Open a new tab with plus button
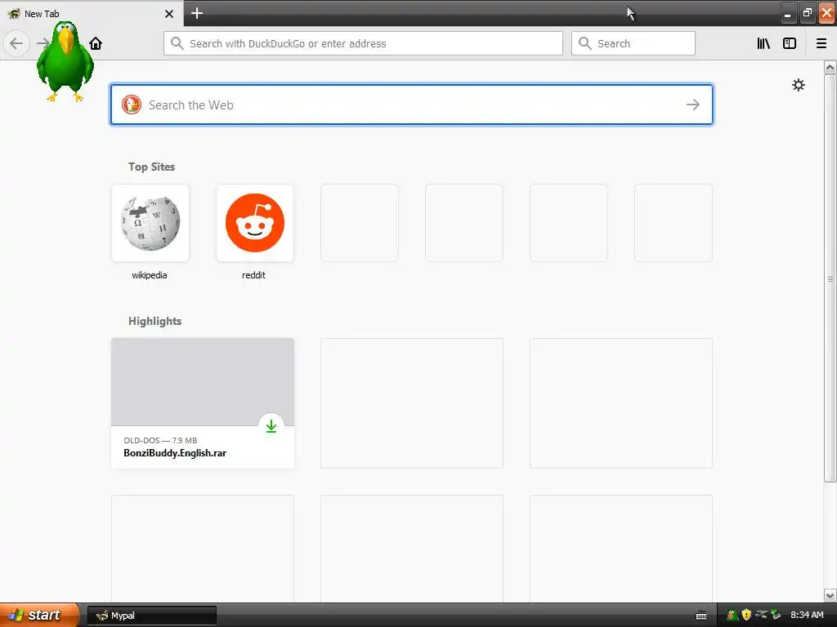The width and height of the screenshot is (837, 627). (197, 13)
